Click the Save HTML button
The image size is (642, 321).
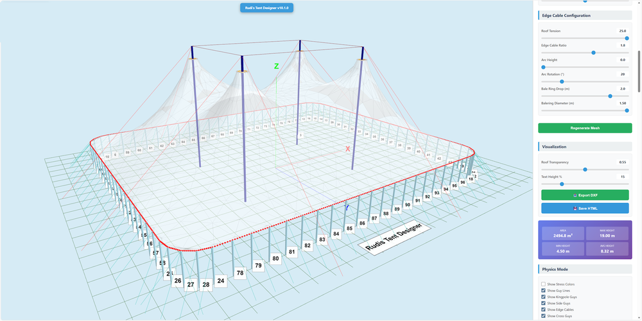tap(585, 209)
